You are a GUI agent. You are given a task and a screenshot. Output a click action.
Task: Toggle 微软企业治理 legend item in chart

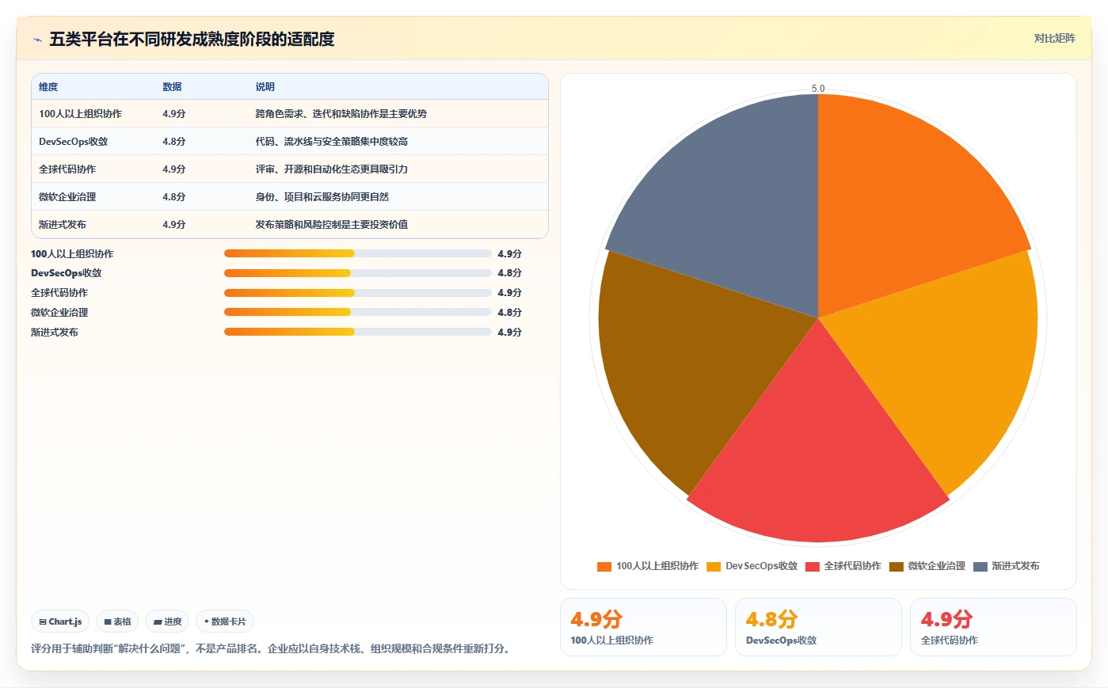[927, 566]
